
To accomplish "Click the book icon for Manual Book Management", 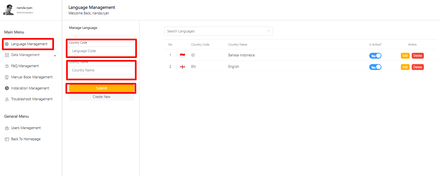I will (x=7, y=77).
